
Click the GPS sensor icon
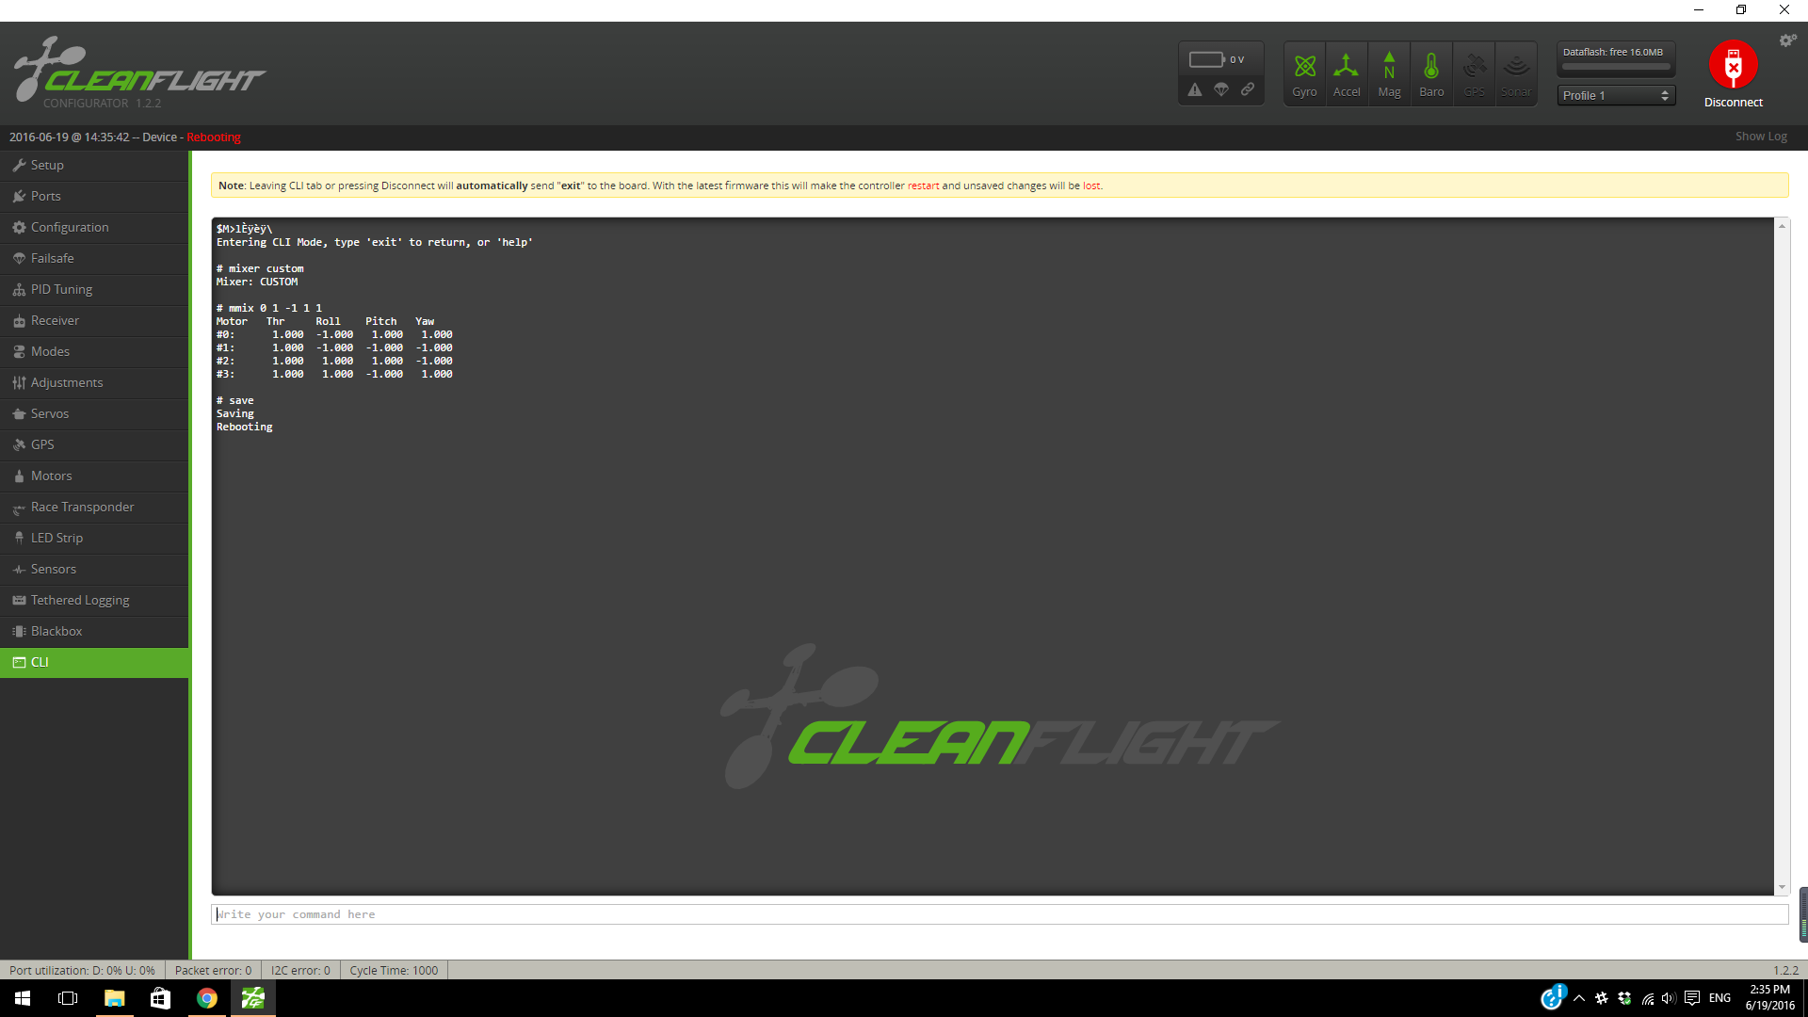pos(1473,71)
